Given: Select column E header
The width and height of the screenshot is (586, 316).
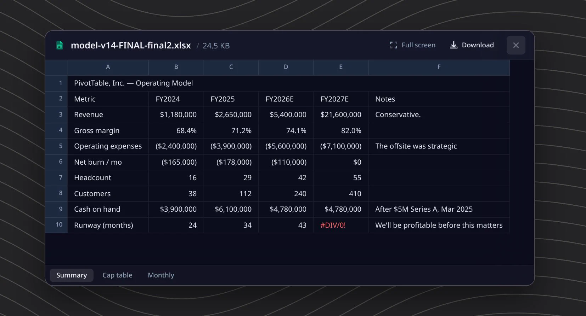Looking at the screenshot, I should (341, 67).
